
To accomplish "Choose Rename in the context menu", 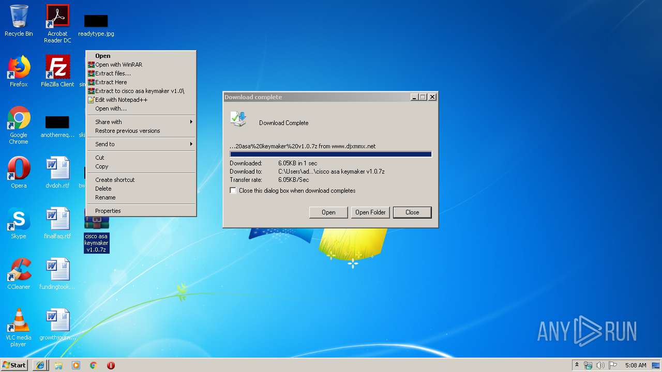I will pos(141,197).
